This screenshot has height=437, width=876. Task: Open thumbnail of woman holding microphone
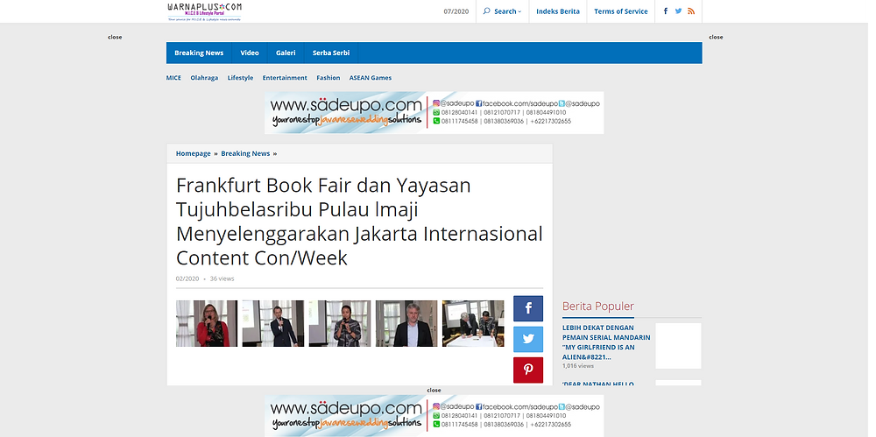pos(340,323)
